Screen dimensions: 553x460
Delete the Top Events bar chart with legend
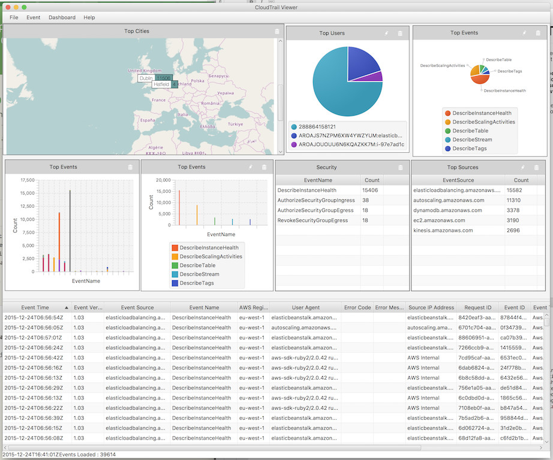point(264,167)
